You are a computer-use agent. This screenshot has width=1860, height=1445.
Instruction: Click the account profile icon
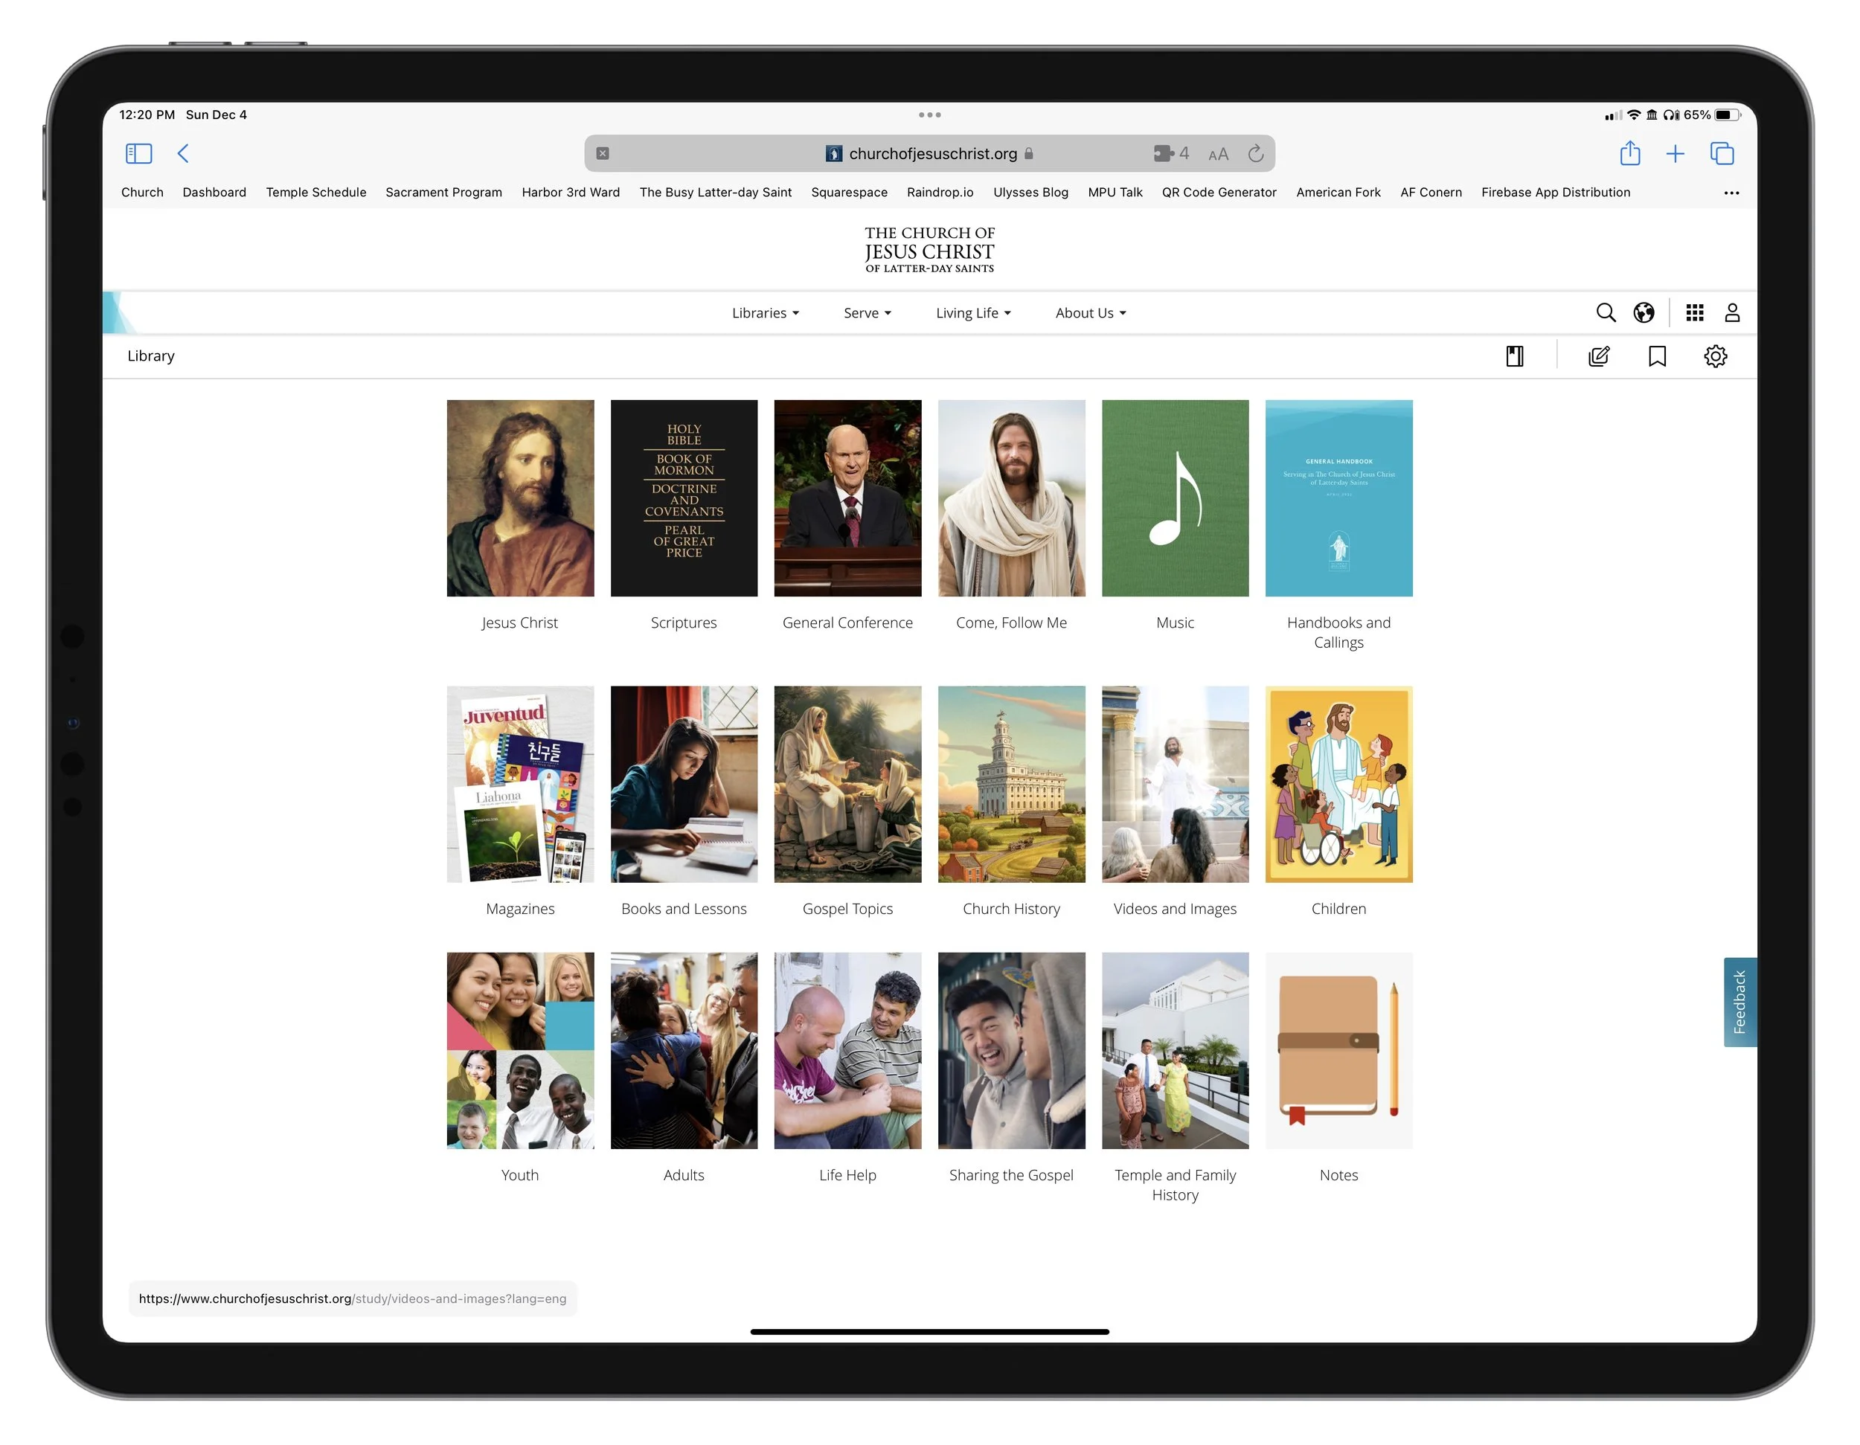pos(1732,312)
